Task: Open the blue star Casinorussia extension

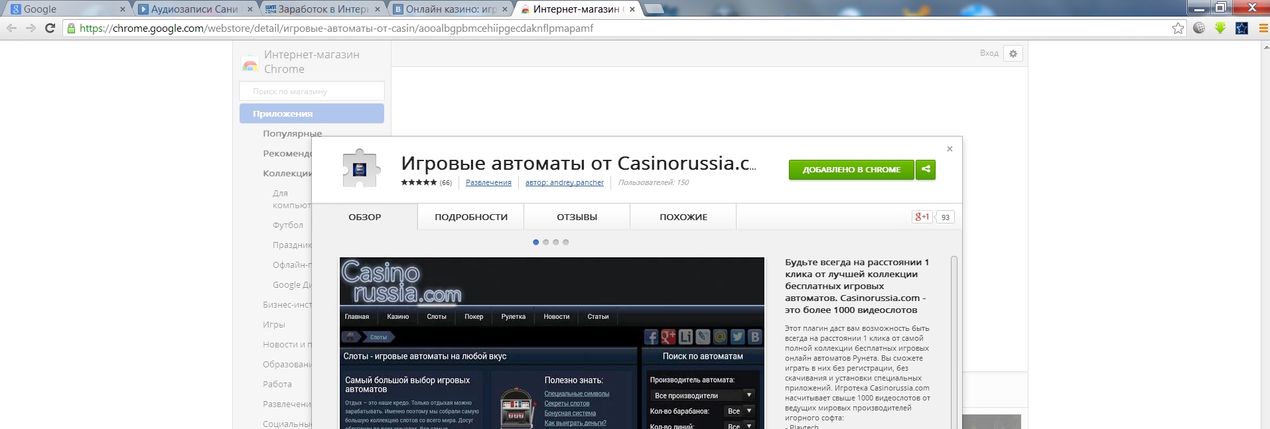Action: (1241, 28)
